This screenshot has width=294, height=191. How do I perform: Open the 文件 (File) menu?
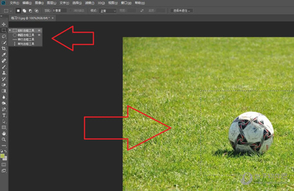tap(14, 3)
